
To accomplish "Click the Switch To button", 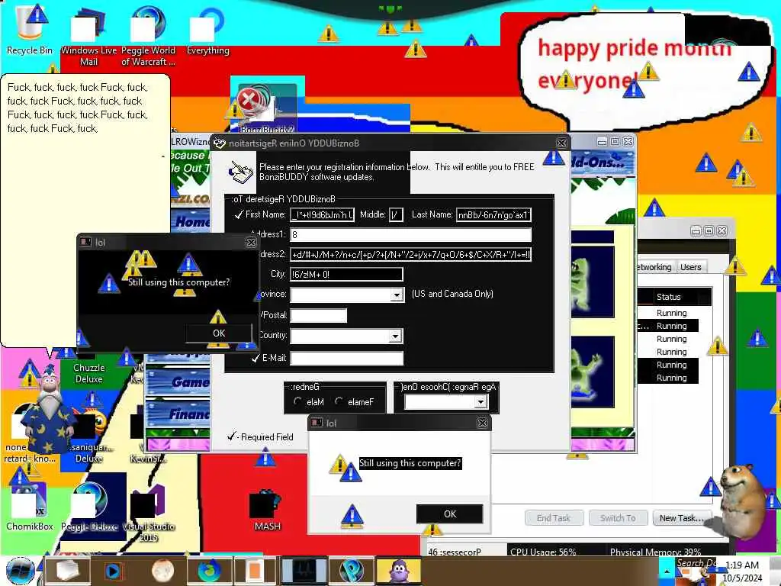I will (618, 518).
